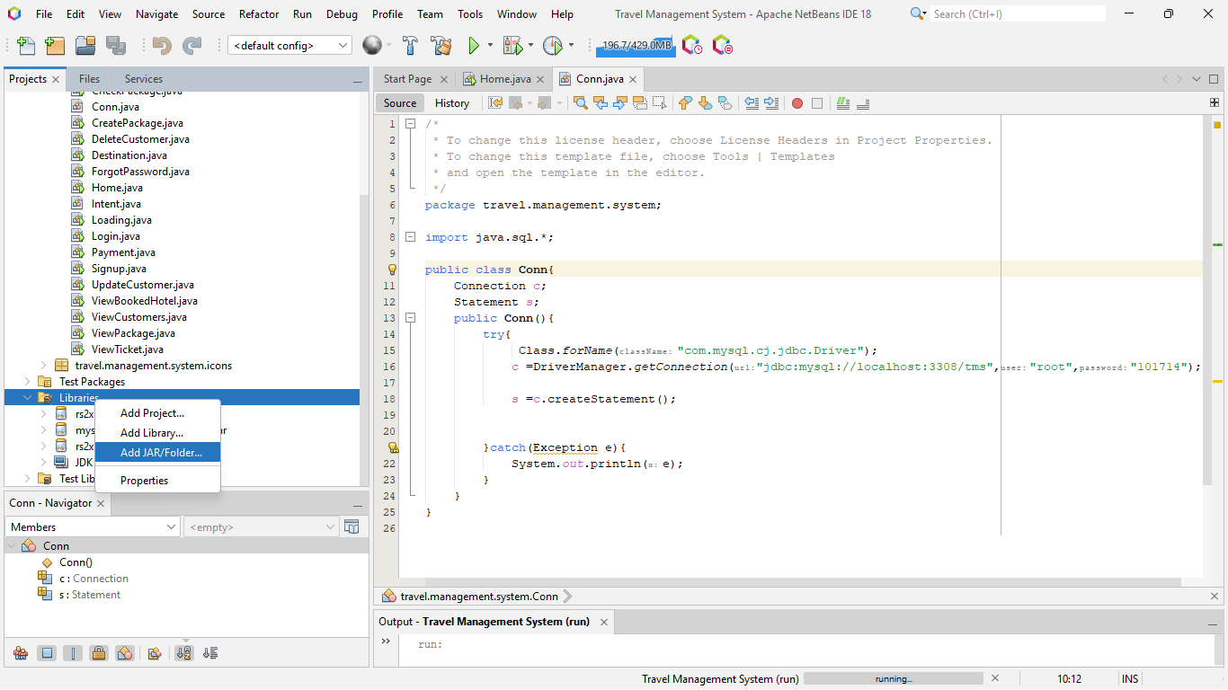Open the default config dropdown
The height and width of the screenshot is (690, 1228).
(x=289, y=46)
